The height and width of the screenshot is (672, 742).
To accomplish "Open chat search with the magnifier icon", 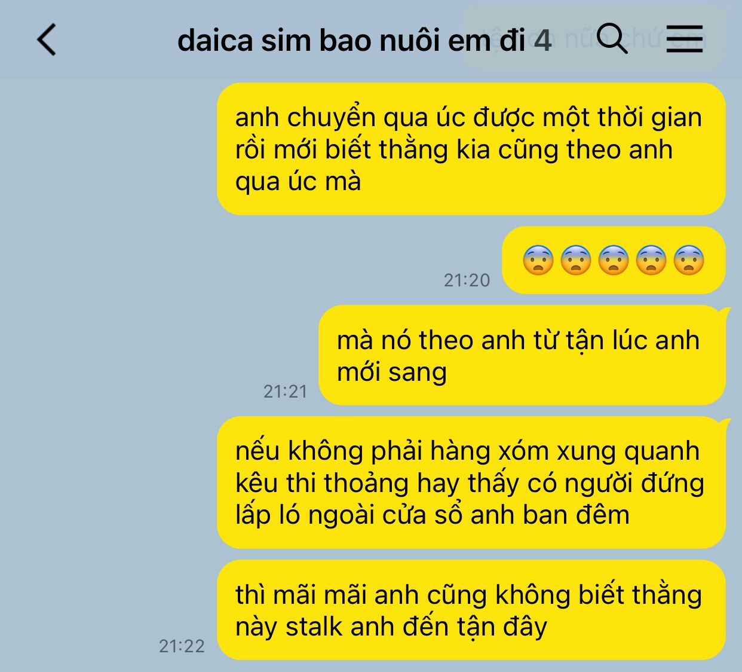I will click(x=612, y=39).
